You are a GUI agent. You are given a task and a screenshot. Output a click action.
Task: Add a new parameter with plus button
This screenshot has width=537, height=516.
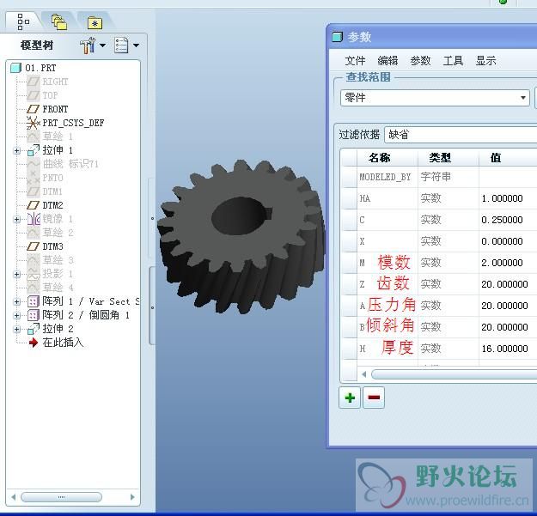point(350,398)
